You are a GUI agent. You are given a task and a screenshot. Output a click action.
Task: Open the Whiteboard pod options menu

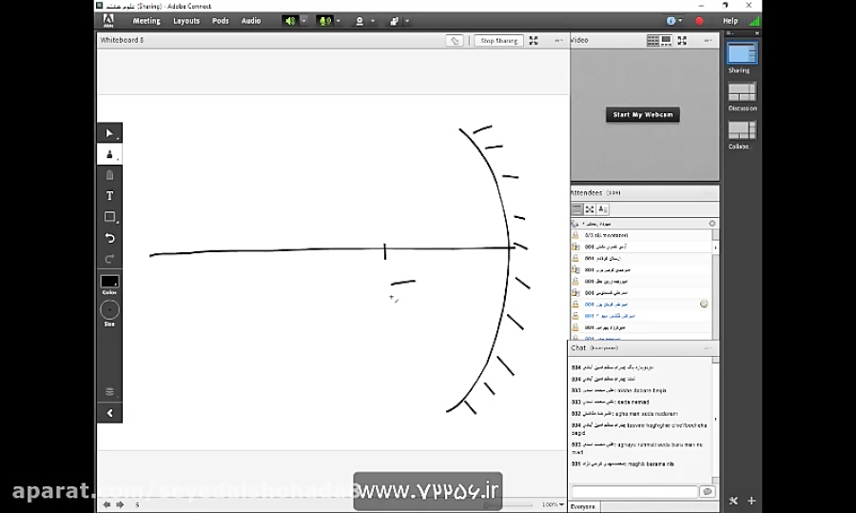point(558,40)
